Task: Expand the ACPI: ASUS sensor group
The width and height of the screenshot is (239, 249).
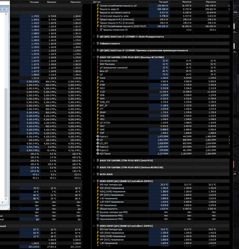Action: pyautogui.click(x=94, y=174)
